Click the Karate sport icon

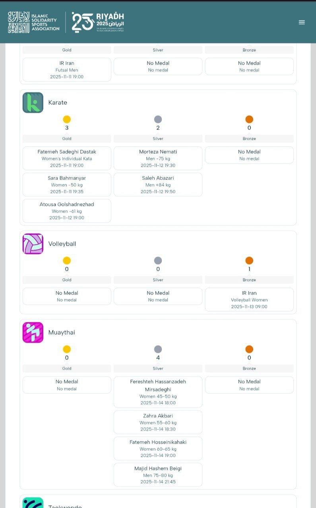pos(33,103)
